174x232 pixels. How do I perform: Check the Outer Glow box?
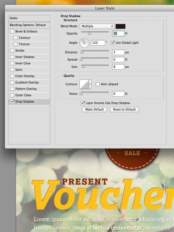(12, 95)
